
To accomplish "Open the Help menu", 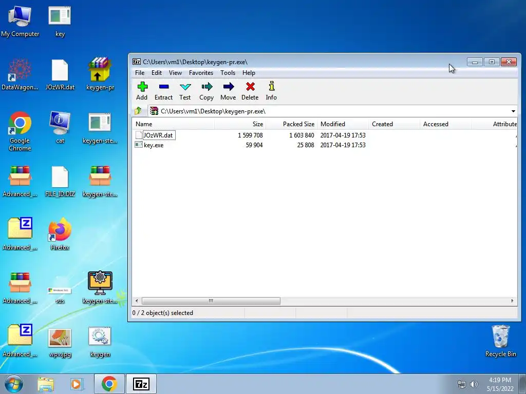I will coord(249,73).
